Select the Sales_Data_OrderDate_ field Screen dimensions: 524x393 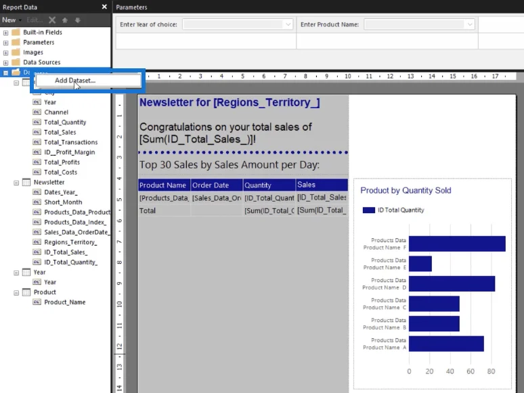pyautogui.click(x=77, y=233)
